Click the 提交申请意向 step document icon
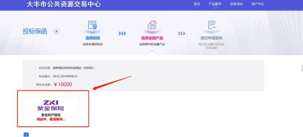 point(212,25)
